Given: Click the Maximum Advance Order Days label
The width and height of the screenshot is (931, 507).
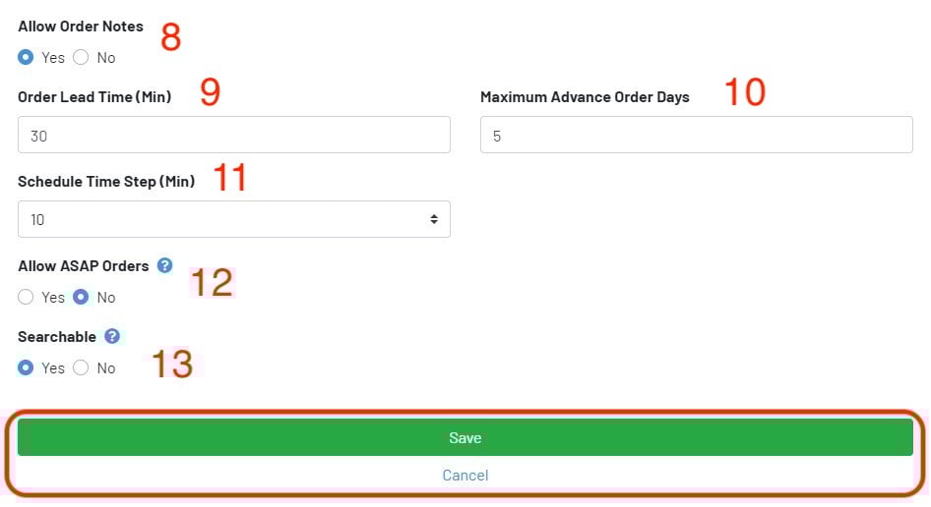Looking at the screenshot, I should tap(585, 97).
